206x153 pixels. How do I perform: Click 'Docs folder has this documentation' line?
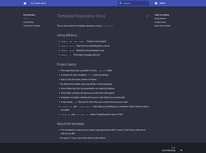pos(88,88)
